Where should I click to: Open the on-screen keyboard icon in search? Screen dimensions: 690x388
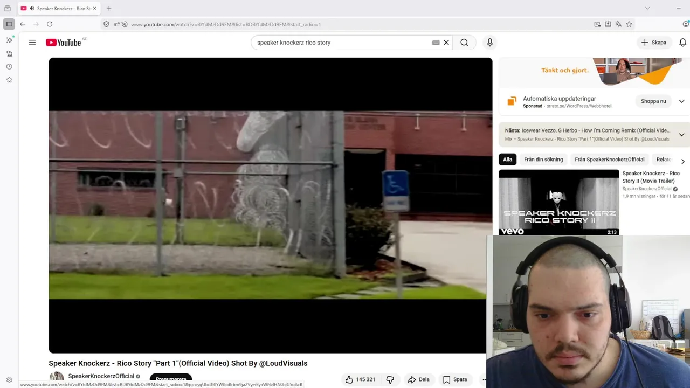(436, 43)
